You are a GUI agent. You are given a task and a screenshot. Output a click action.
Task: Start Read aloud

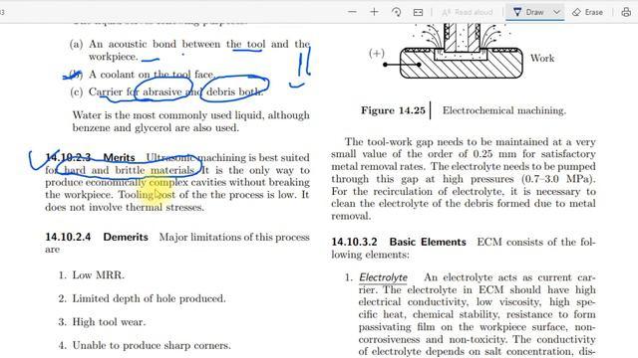(468, 12)
